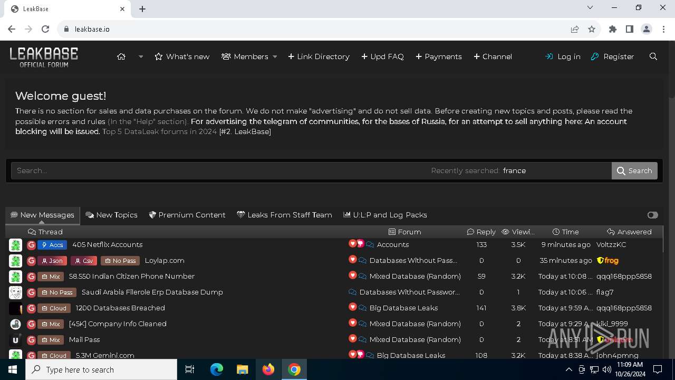Open Accounts forum link

click(393, 244)
